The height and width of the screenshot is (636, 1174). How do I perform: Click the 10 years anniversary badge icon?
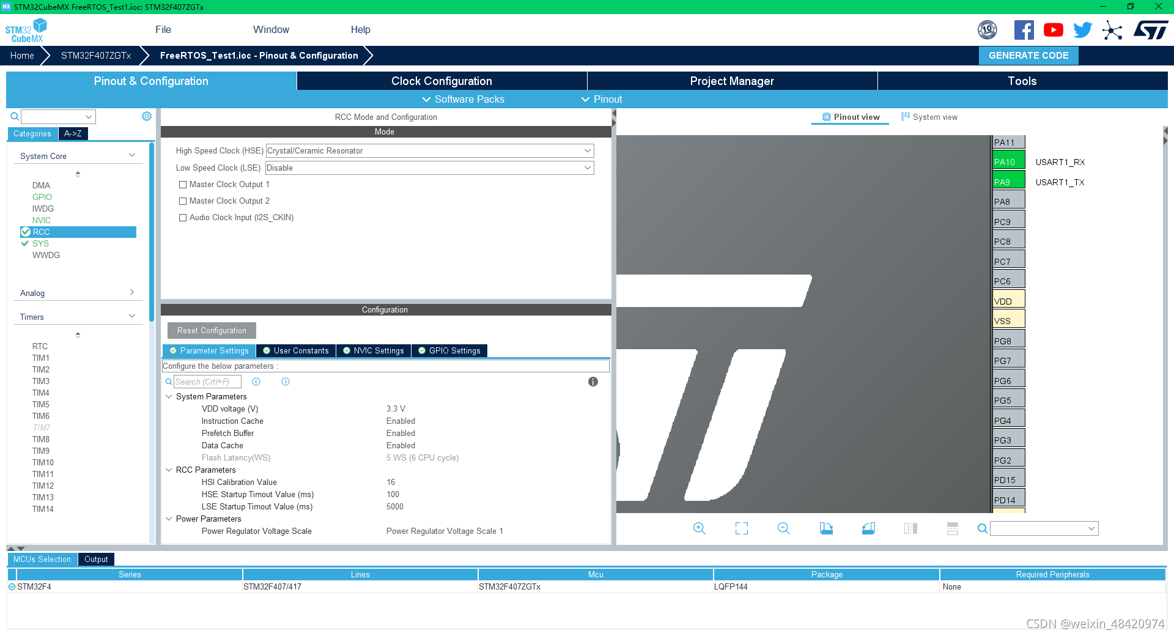[987, 30]
